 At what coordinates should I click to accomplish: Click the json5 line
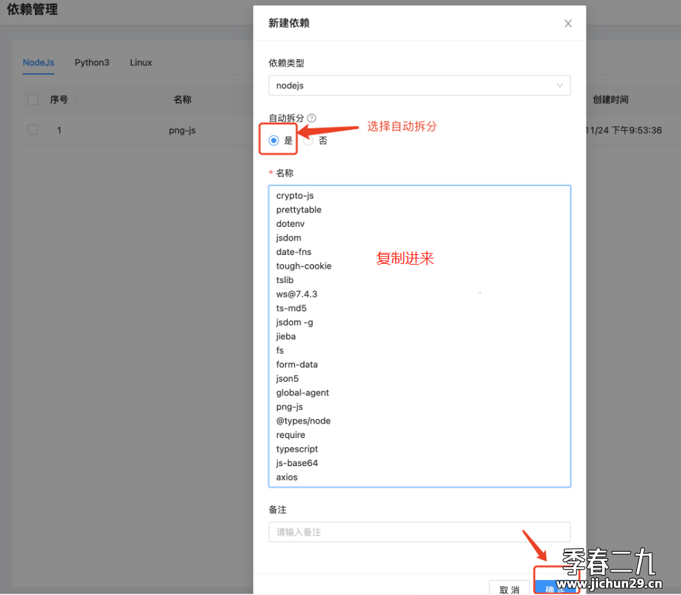pos(287,378)
